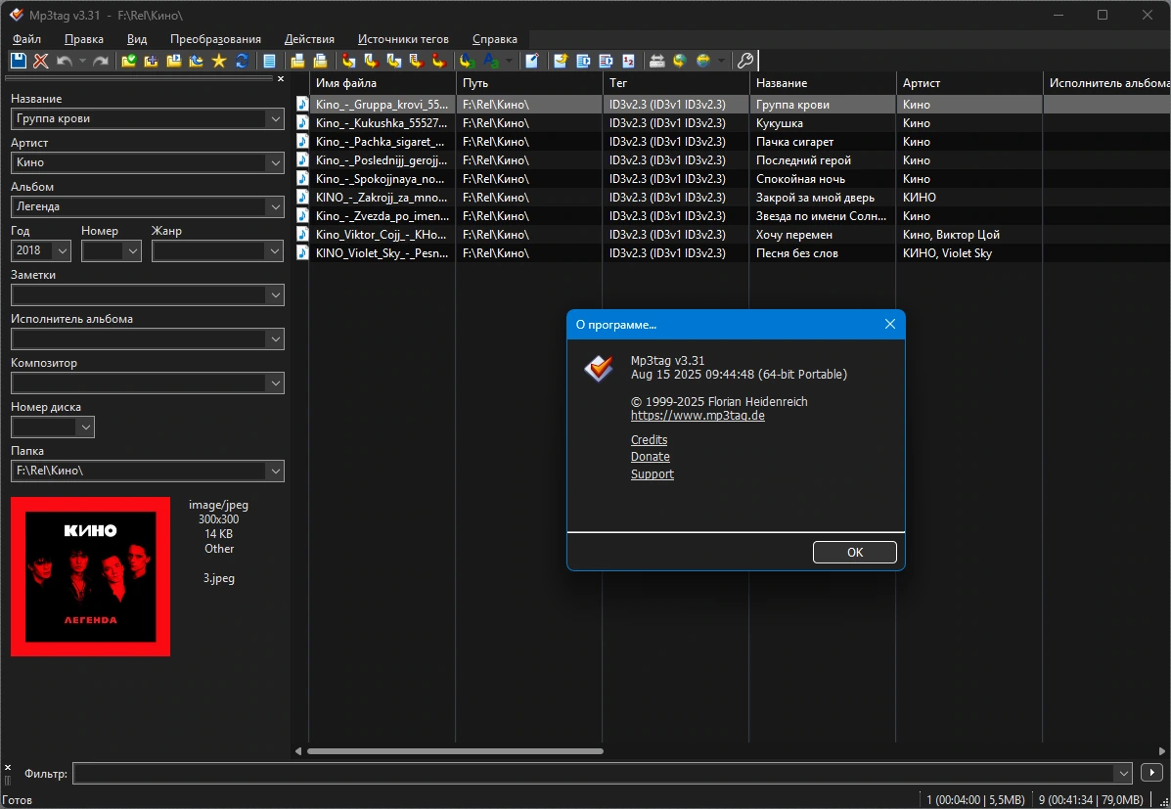Open the Правка menu

[84, 39]
